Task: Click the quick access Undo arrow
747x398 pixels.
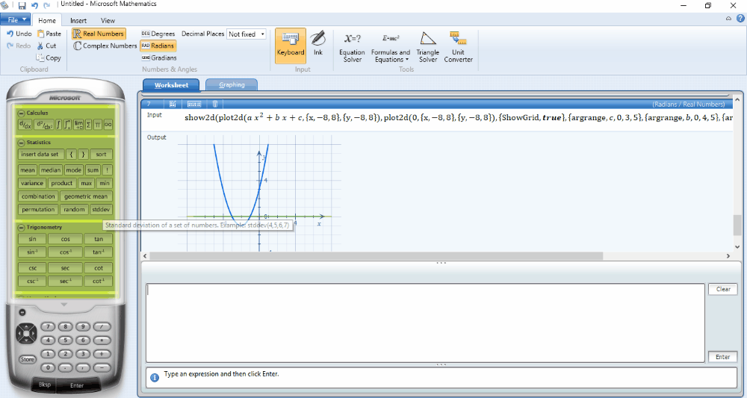Action: (x=34, y=5)
